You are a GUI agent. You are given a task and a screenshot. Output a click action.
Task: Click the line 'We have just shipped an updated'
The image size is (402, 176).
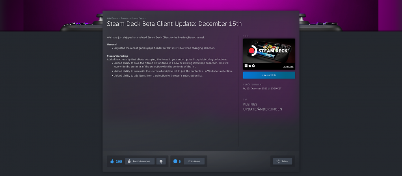156,37
